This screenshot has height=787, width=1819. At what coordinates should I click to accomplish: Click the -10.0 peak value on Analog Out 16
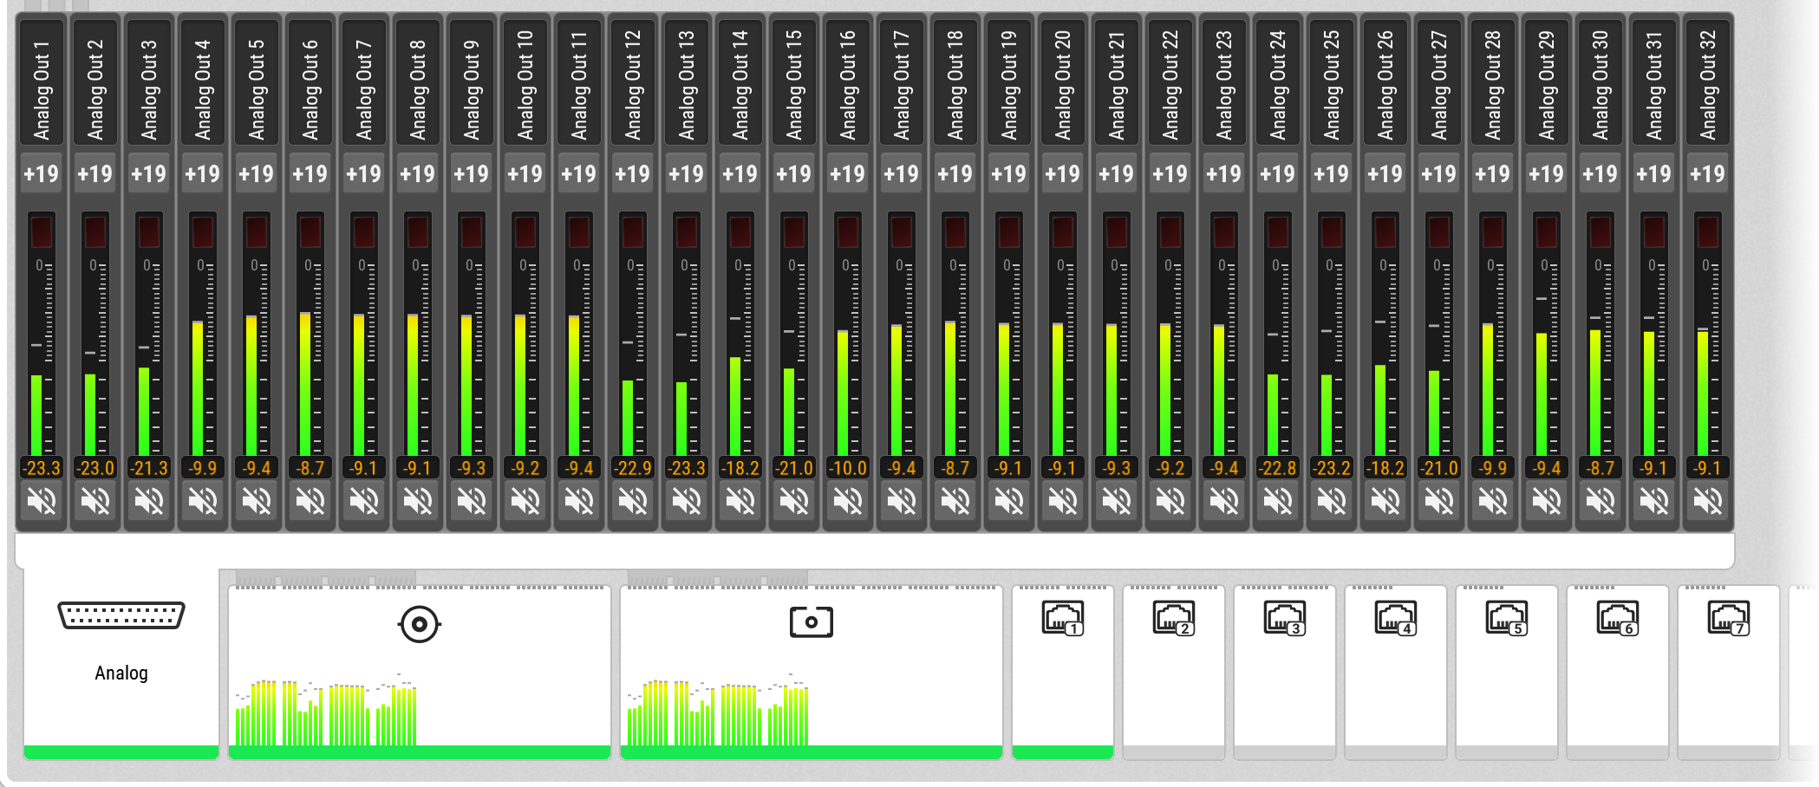pyautogui.click(x=848, y=468)
